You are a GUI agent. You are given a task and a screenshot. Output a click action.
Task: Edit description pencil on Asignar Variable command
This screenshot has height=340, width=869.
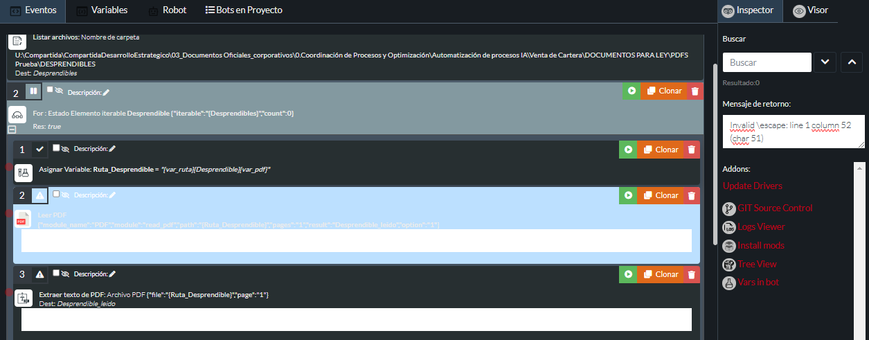tap(113, 148)
